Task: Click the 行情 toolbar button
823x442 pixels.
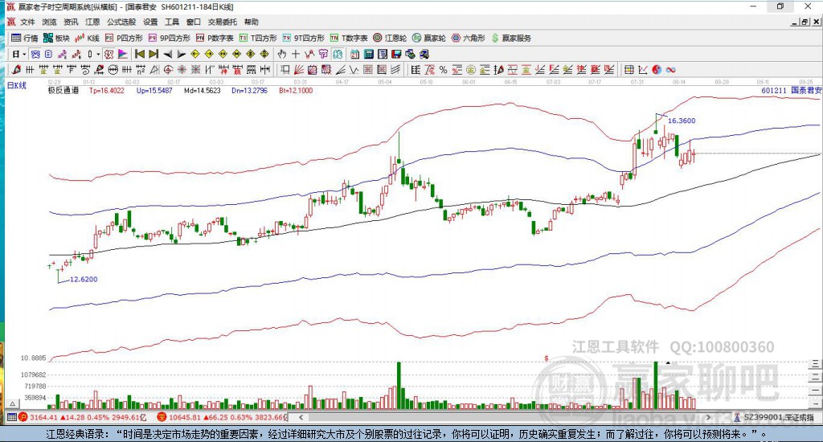Action: coord(25,38)
